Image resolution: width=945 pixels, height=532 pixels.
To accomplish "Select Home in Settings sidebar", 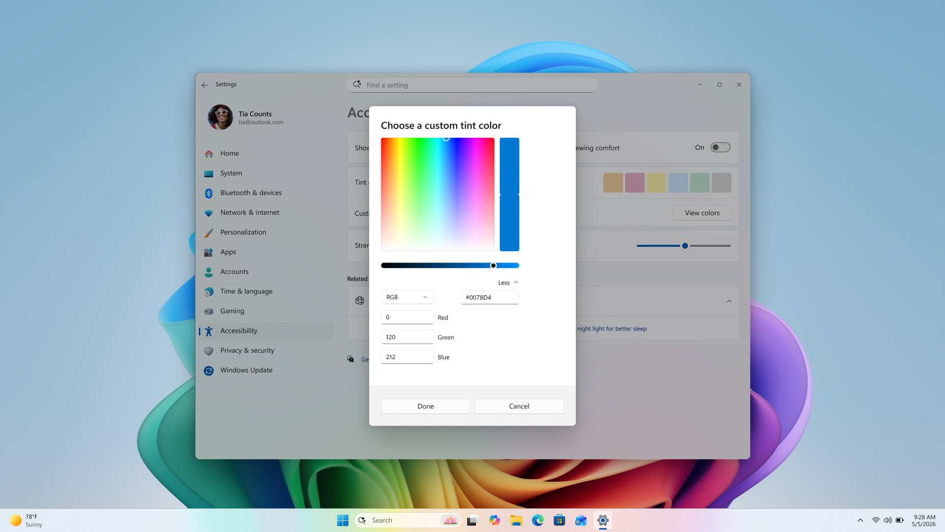I will coord(266,154).
